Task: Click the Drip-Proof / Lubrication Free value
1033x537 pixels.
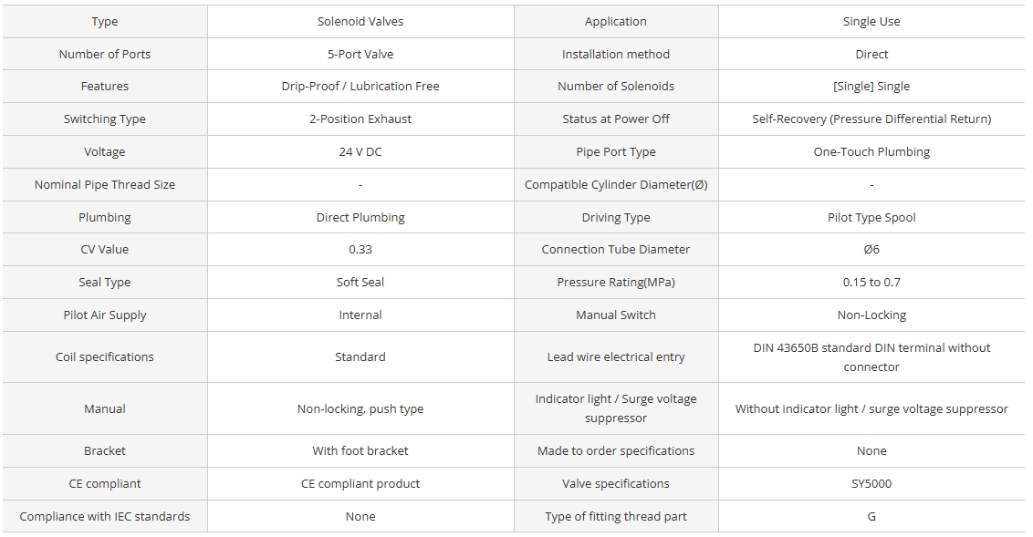Action: pyautogui.click(x=360, y=87)
